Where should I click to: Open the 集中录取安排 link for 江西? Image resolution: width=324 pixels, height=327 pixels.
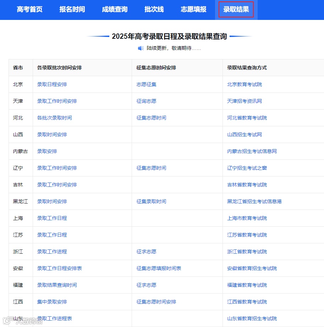[x=52, y=302]
